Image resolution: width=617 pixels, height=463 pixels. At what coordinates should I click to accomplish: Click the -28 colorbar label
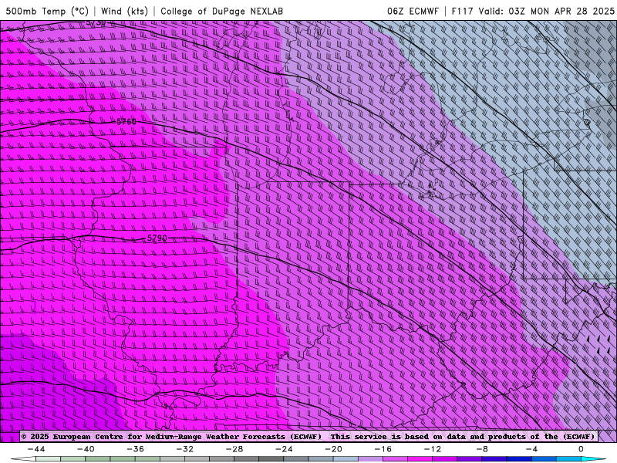[234, 449]
